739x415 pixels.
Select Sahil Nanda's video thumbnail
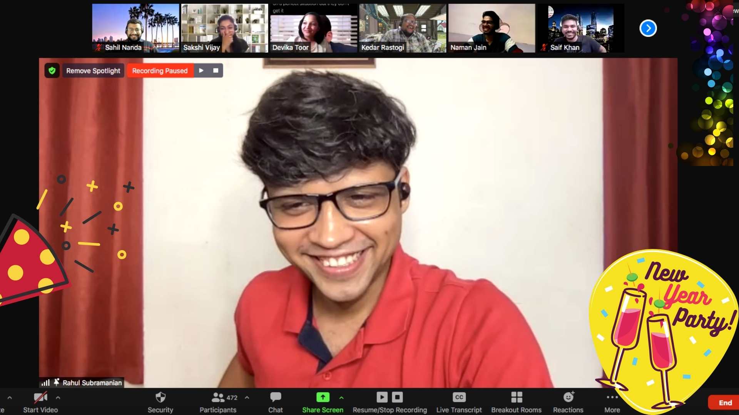pos(135,28)
